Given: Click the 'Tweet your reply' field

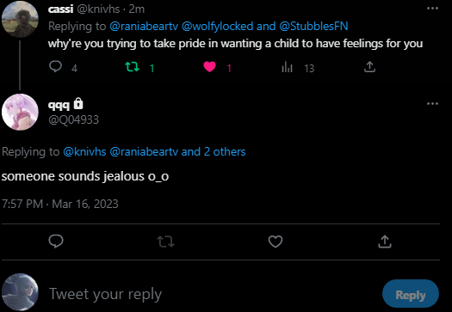Looking at the screenshot, I should tap(214, 294).
